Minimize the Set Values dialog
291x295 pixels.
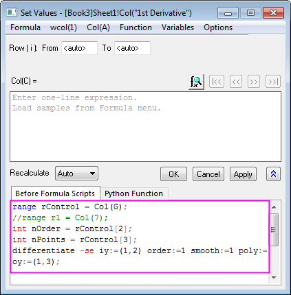tap(228, 13)
